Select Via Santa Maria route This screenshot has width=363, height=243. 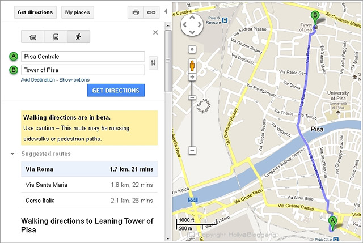coord(90,185)
